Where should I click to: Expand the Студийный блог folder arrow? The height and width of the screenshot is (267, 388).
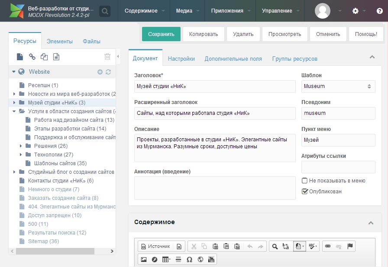(x=14, y=172)
